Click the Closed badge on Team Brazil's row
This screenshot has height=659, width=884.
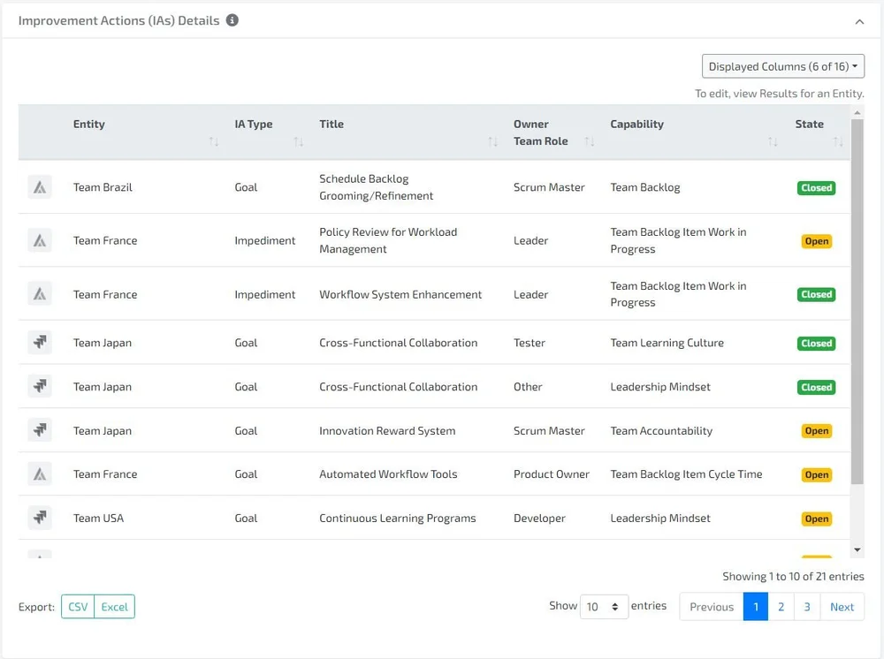pyautogui.click(x=816, y=187)
